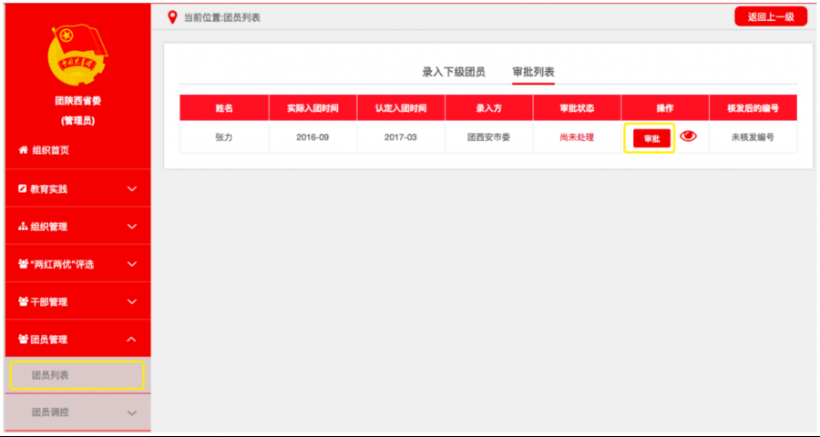This screenshot has height=437, width=820.
Task: Collapse the 团员管理 menu chevron
Action: point(131,340)
